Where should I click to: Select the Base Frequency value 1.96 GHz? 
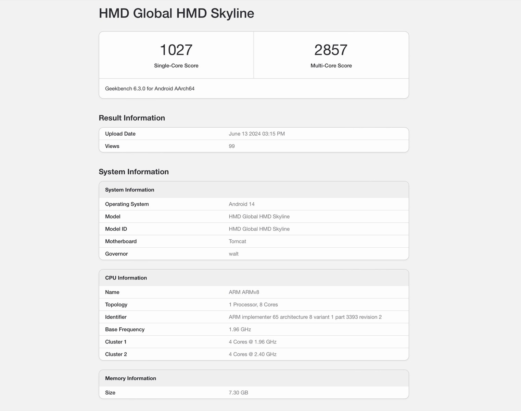click(x=240, y=329)
